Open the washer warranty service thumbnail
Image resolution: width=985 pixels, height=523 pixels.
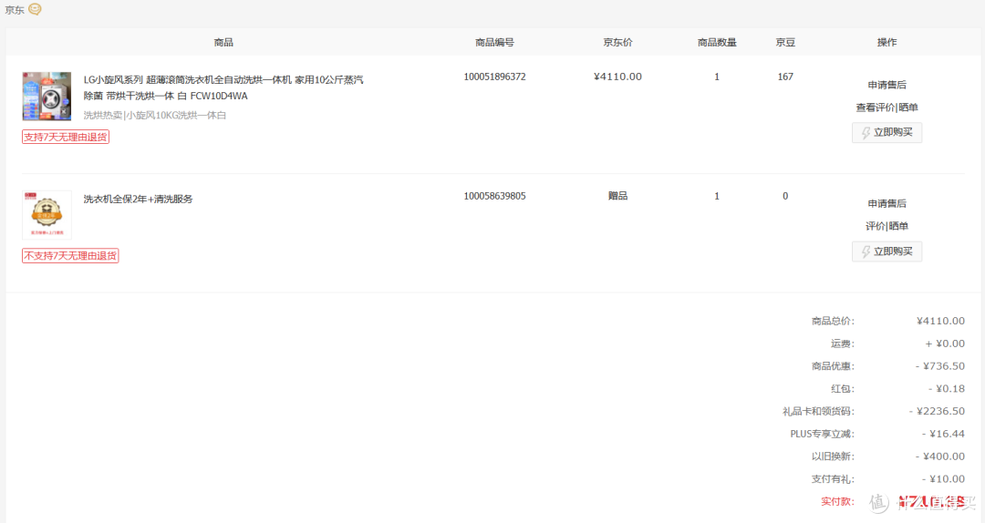tap(47, 215)
